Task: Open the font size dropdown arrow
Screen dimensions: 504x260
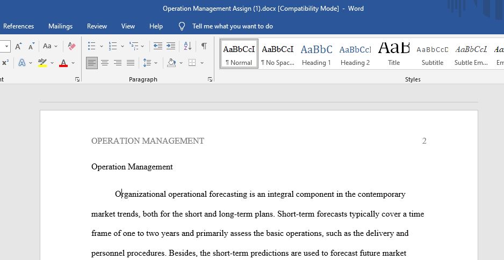Action: [6, 46]
